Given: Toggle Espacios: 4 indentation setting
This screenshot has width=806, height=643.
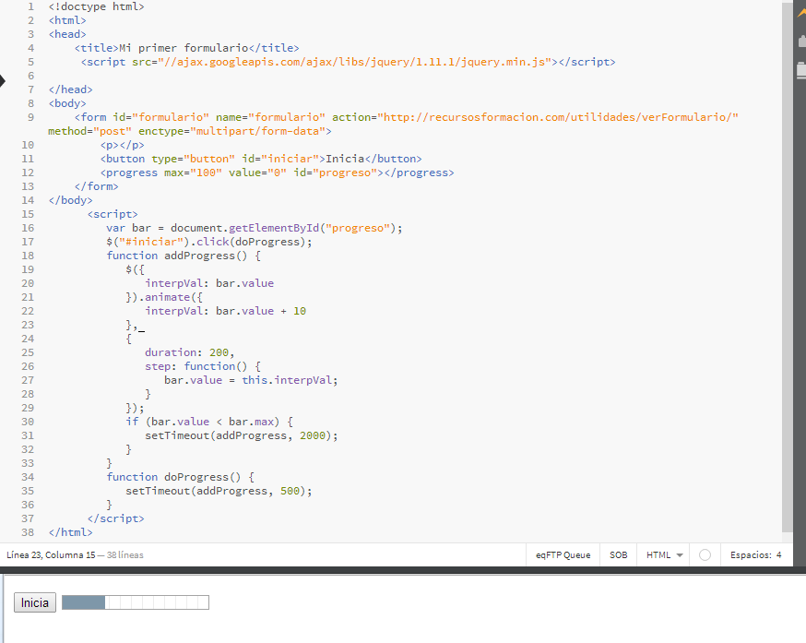Looking at the screenshot, I should pyautogui.click(x=756, y=554).
